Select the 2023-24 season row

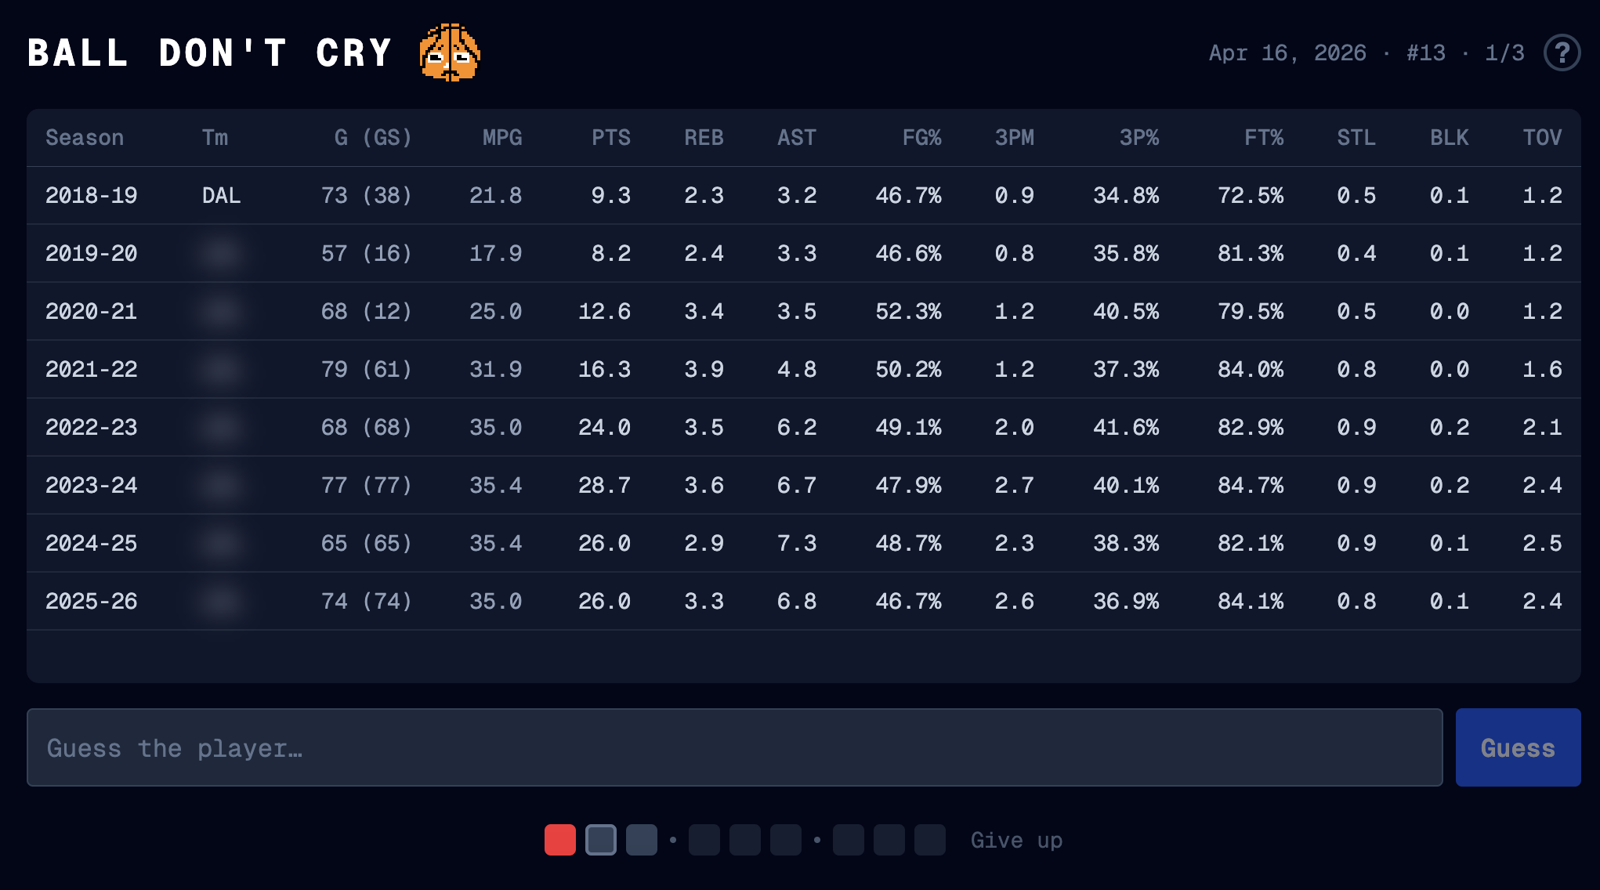92,485
